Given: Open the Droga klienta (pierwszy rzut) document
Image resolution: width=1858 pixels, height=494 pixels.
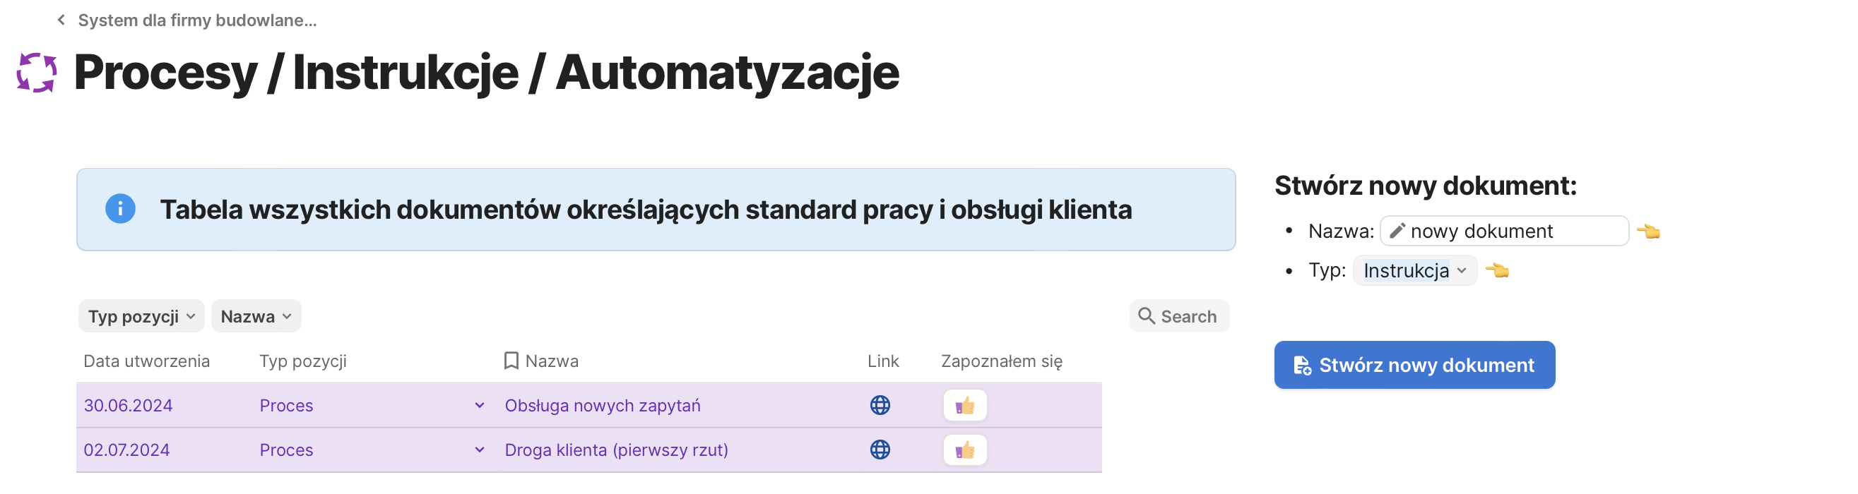Looking at the screenshot, I should pyautogui.click(x=616, y=450).
